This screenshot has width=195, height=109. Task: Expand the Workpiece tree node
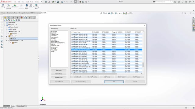tap(9, 34)
